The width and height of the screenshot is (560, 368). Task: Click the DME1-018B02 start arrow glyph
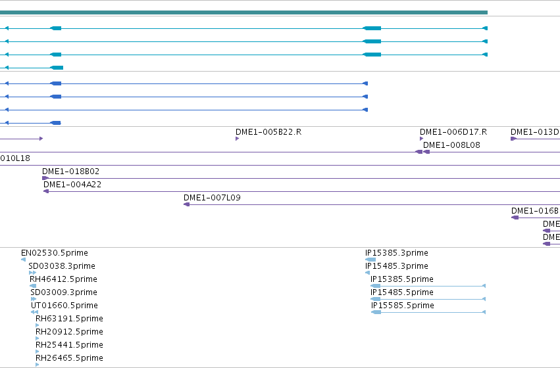click(x=45, y=178)
